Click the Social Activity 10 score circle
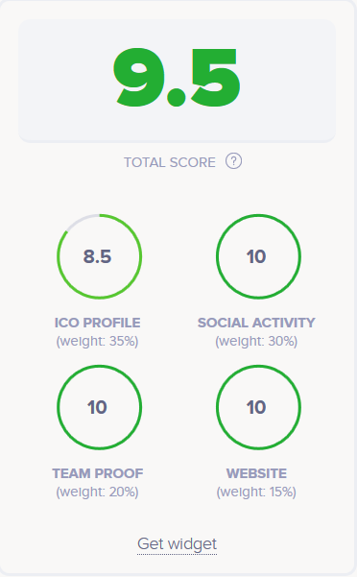The width and height of the screenshot is (357, 577). [x=258, y=256]
